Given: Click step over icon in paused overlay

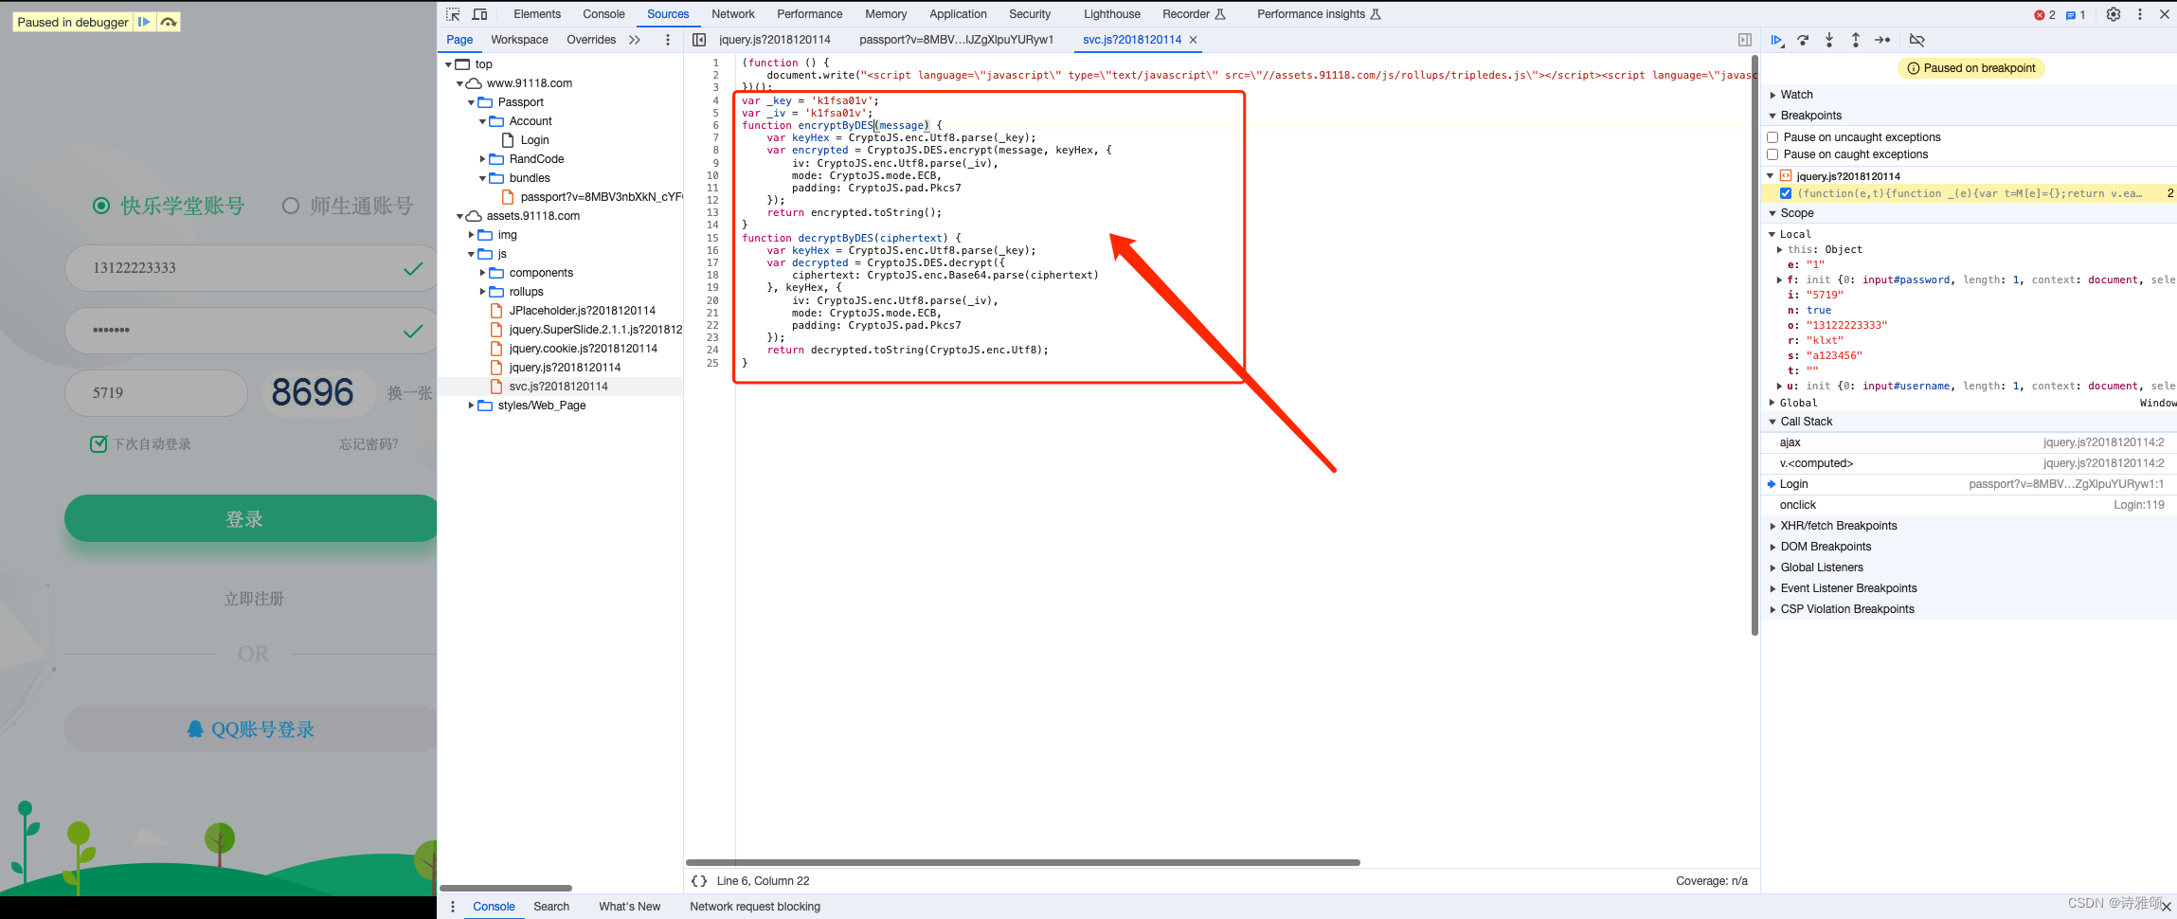Looking at the screenshot, I should coord(169,22).
